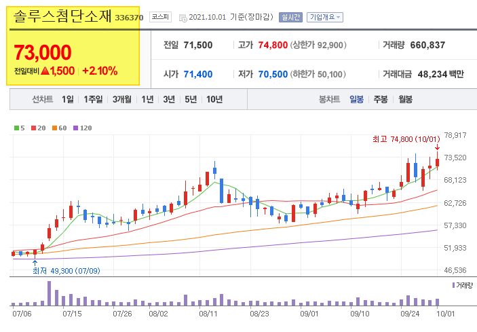Switch to 월봉 monthly candle chart
477x332 pixels.
coord(406,99)
